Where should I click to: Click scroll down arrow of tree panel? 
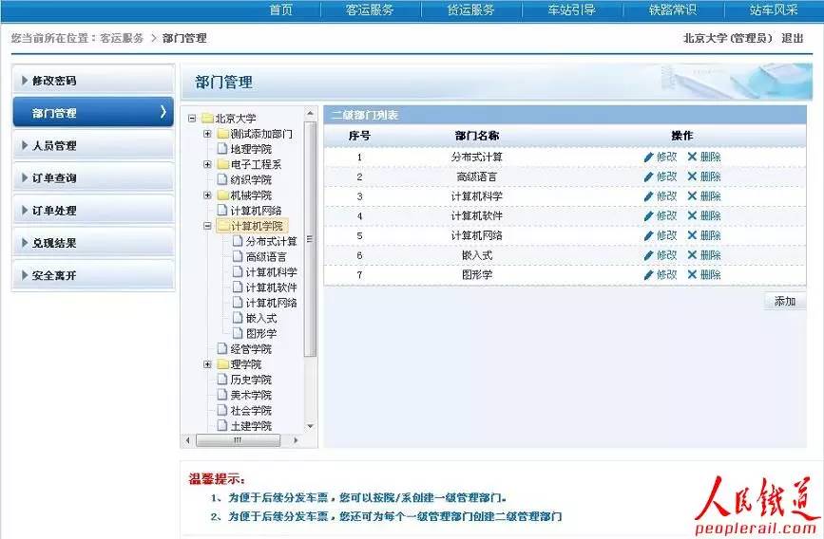coord(310,426)
